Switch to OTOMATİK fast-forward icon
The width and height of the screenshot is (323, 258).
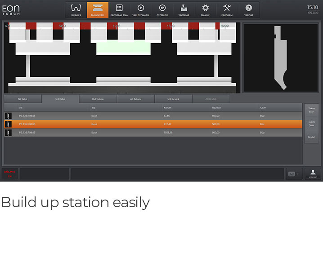tap(162, 10)
